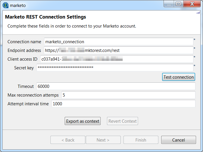This screenshot has height=152, width=203.
Task: Click Export as context button
Action: tap(83, 121)
